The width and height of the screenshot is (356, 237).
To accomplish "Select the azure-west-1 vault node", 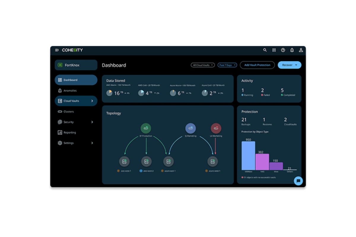I will 213,161.
